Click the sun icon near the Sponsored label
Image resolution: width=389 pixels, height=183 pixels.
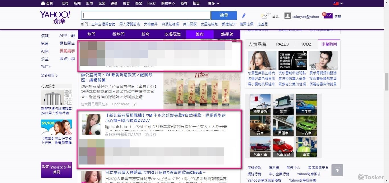click(x=134, y=104)
